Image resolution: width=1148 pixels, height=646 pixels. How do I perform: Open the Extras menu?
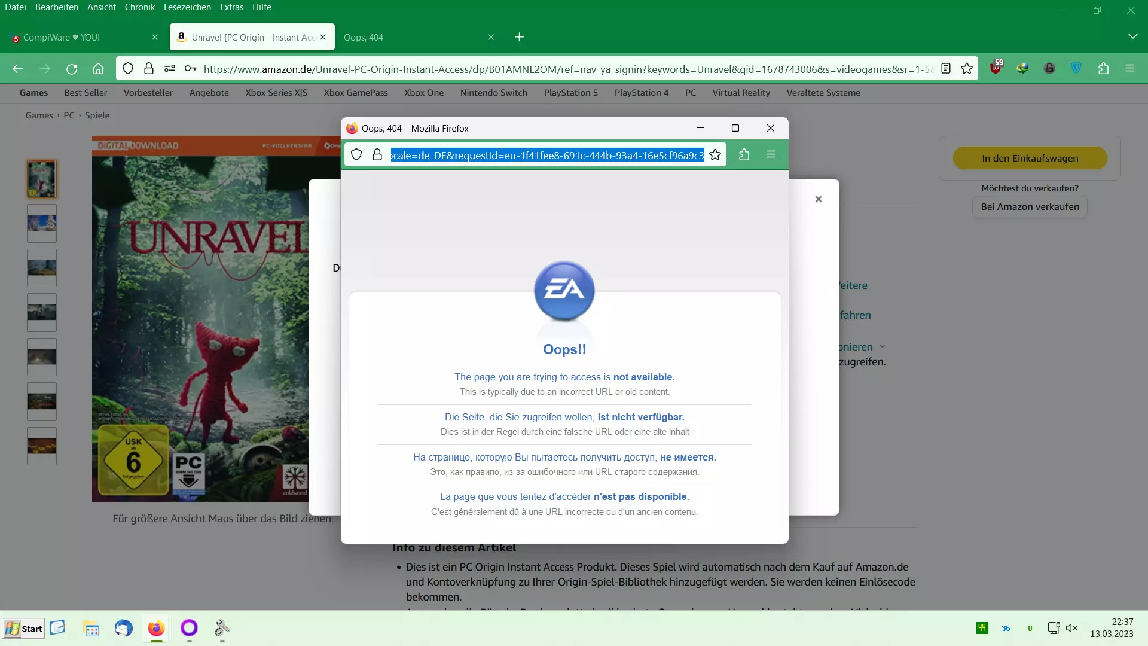(231, 7)
